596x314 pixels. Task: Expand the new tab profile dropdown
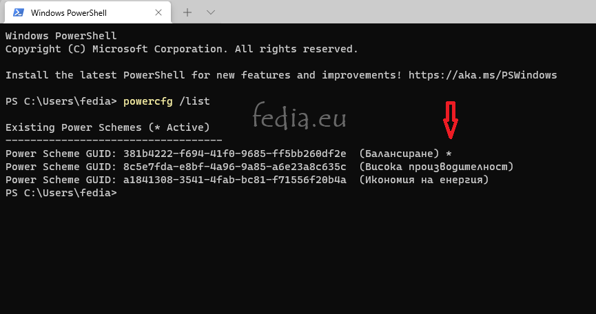point(211,12)
